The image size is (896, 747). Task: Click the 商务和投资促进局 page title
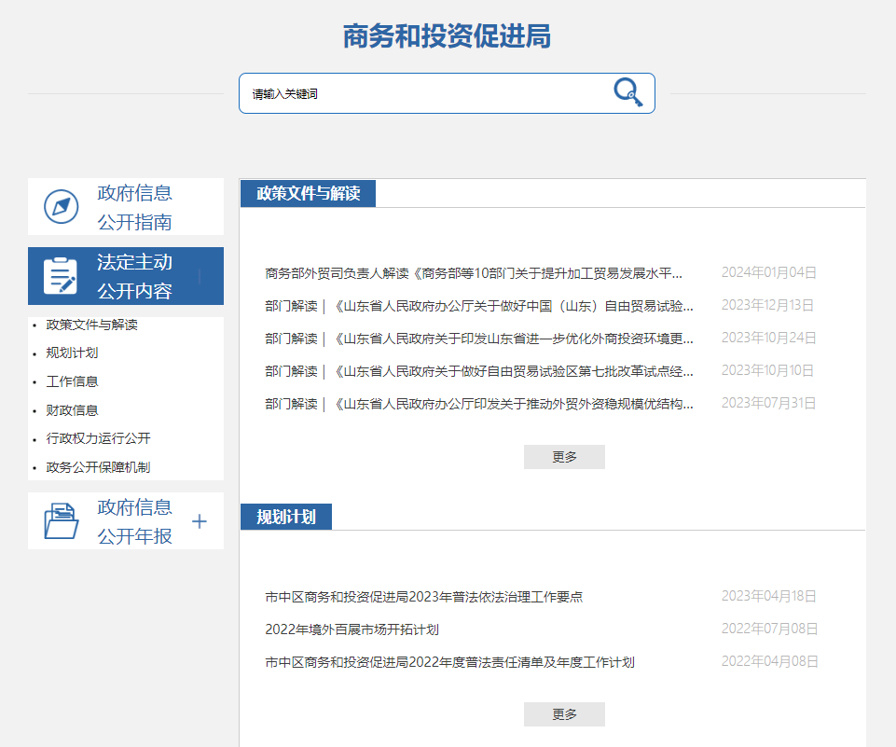[x=447, y=36]
